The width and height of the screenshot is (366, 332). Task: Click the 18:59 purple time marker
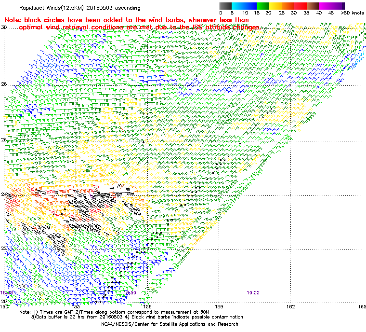[x=130, y=293]
